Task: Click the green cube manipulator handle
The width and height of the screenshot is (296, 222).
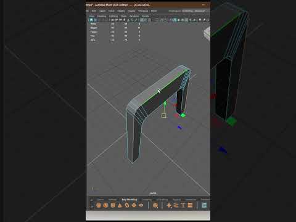Action: point(183,115)
